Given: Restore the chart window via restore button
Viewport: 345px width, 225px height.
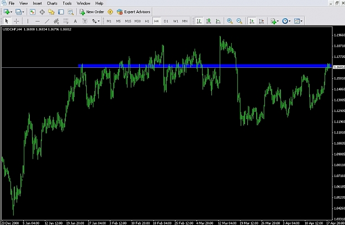Looking at the screenshot, I should coord(337,3).
